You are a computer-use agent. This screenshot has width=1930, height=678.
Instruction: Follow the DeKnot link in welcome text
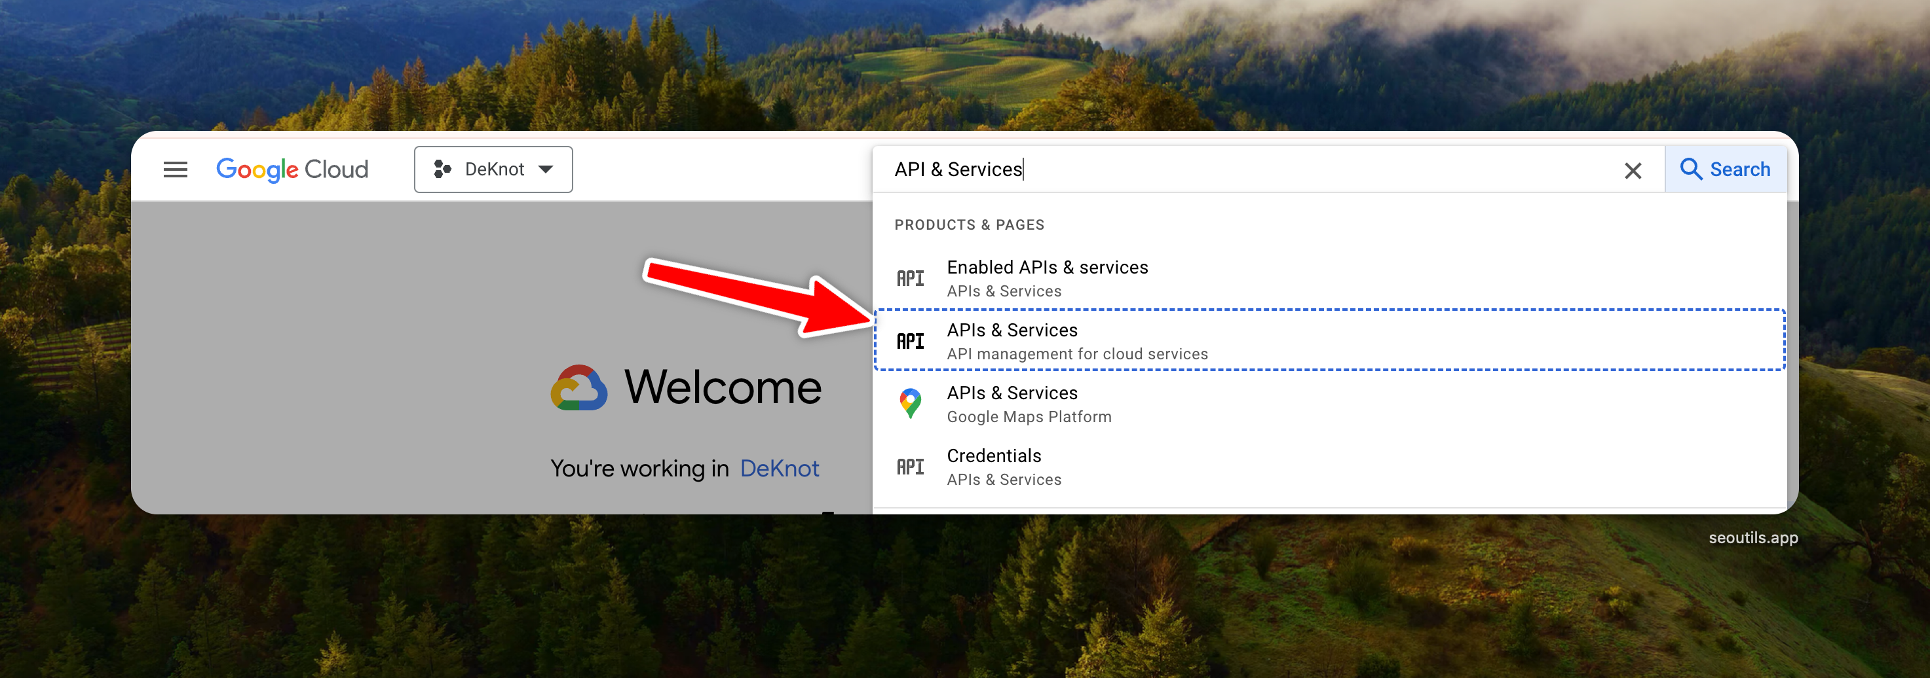pyautogui.click(x=778, y=469)
